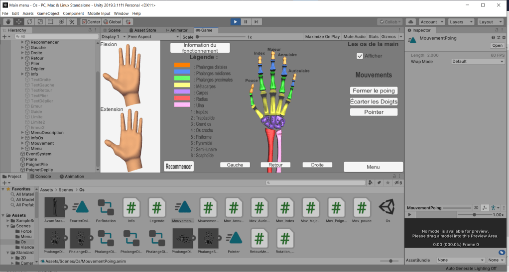
Task: Click the Fermer le poing button
Action: point(374,91)
